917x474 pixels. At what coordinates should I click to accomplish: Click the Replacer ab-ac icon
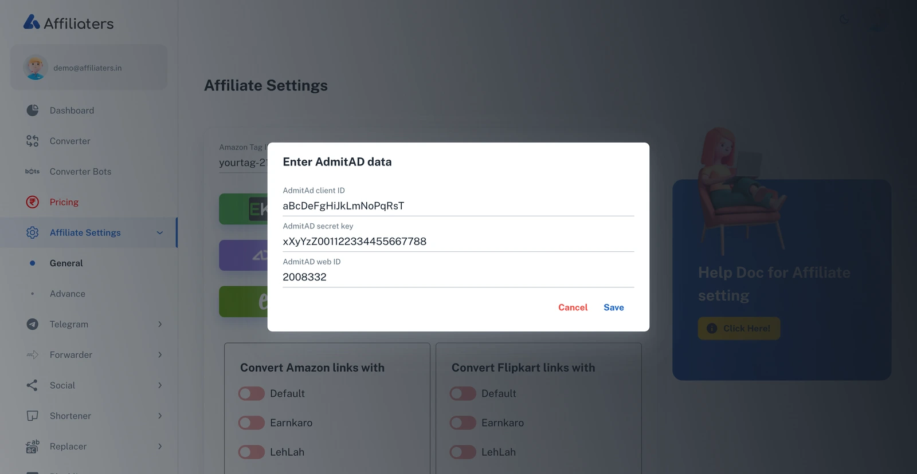33,447
